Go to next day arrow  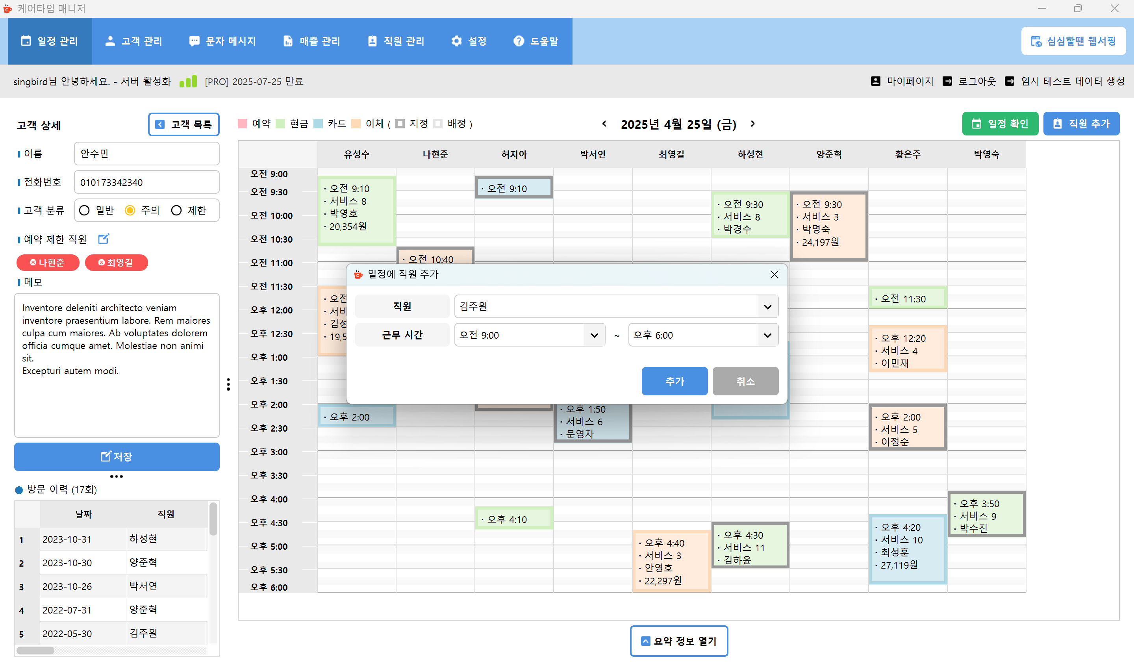pos(752,124)
